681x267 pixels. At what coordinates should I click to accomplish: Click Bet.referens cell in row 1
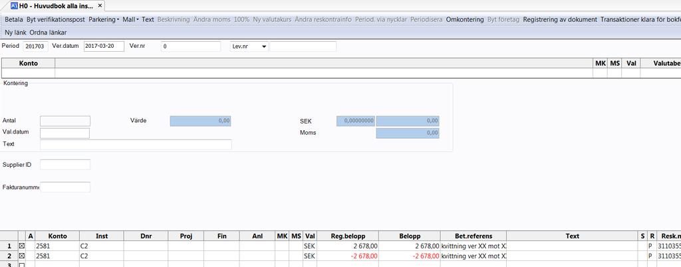click(x=474, y=246)
